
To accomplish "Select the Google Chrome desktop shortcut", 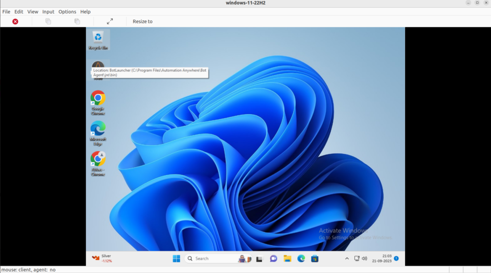I will click(98, 103).
